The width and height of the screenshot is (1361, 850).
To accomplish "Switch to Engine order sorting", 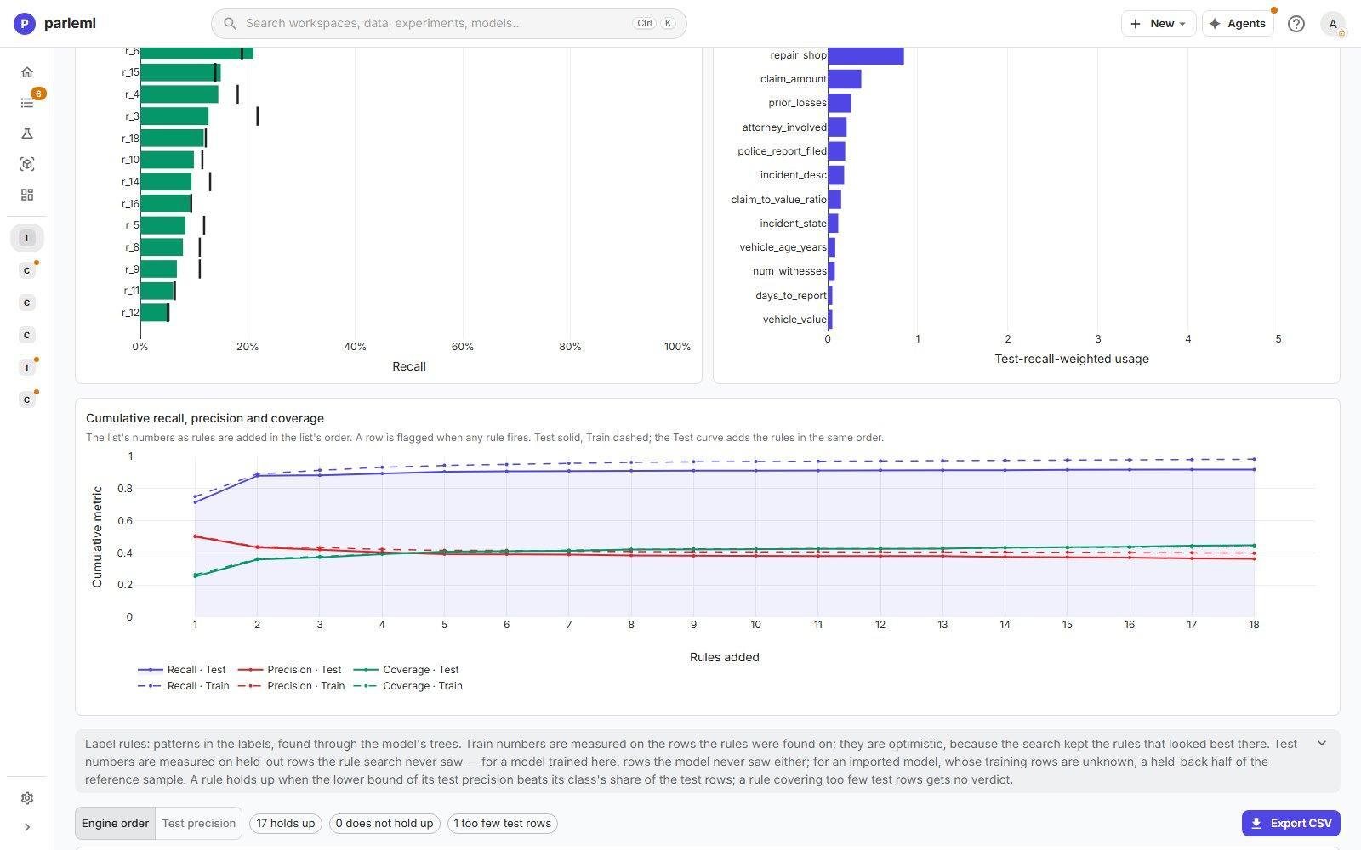I will 115,823.
